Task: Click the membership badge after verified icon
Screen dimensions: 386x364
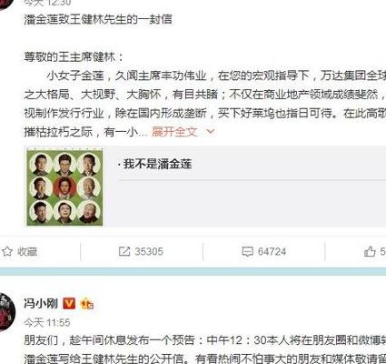Action: click(x=87, y=304)
